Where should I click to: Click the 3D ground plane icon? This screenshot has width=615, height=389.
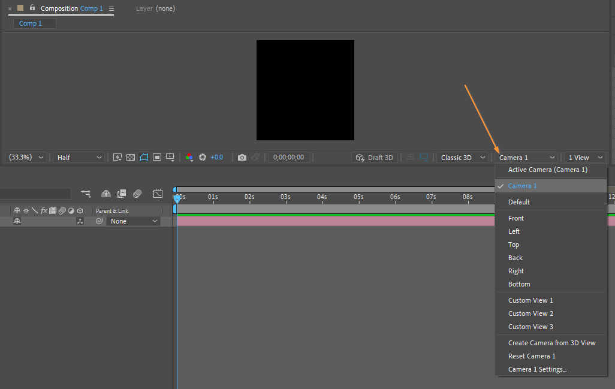411,157
